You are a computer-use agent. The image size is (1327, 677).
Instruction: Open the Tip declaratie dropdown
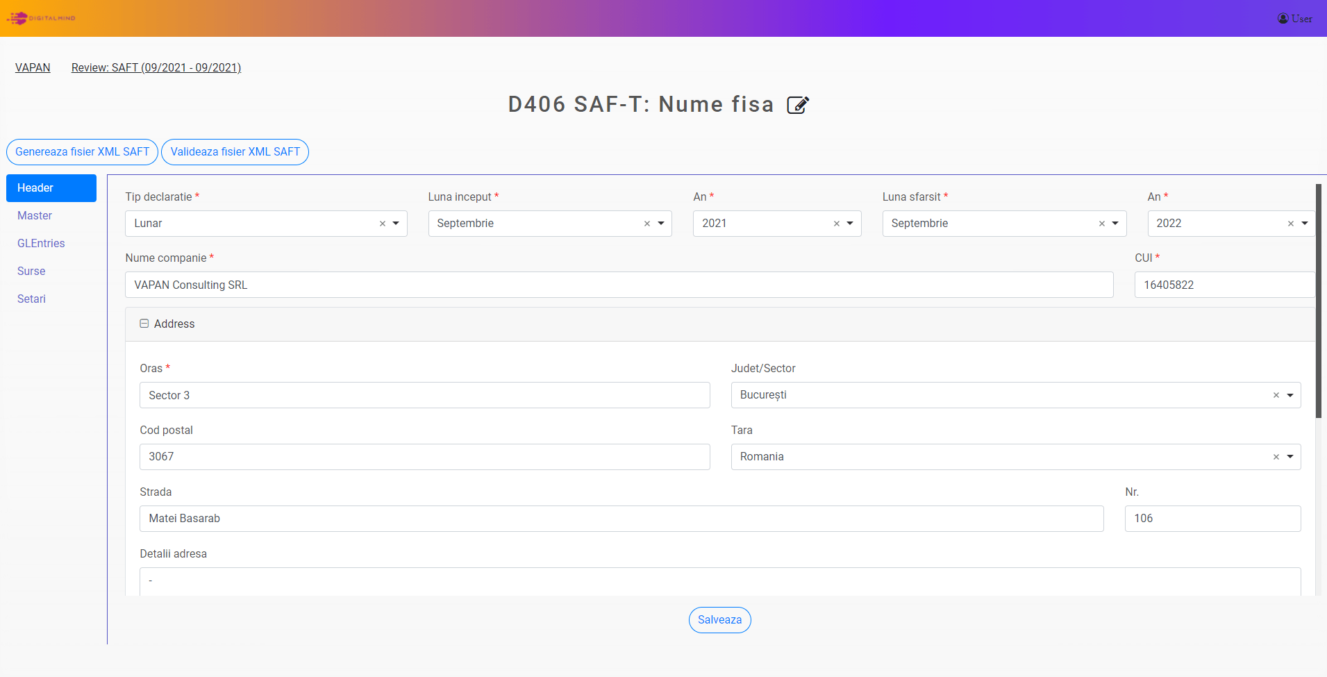(x=396, y=224)
